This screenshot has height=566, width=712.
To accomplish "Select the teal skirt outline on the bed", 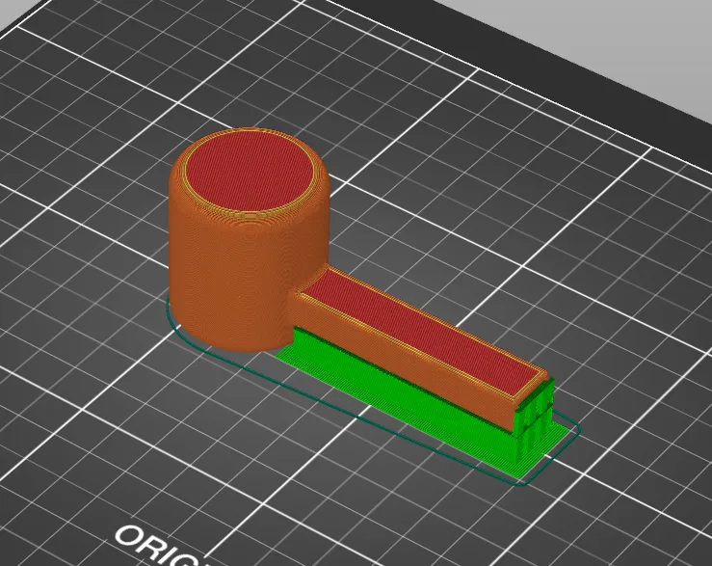I will 372,389.
